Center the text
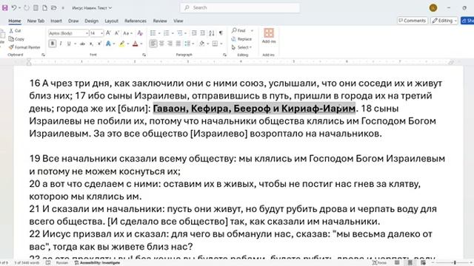Screen dimensions: 474x266 pyautogui.click(x=161, y=44)
